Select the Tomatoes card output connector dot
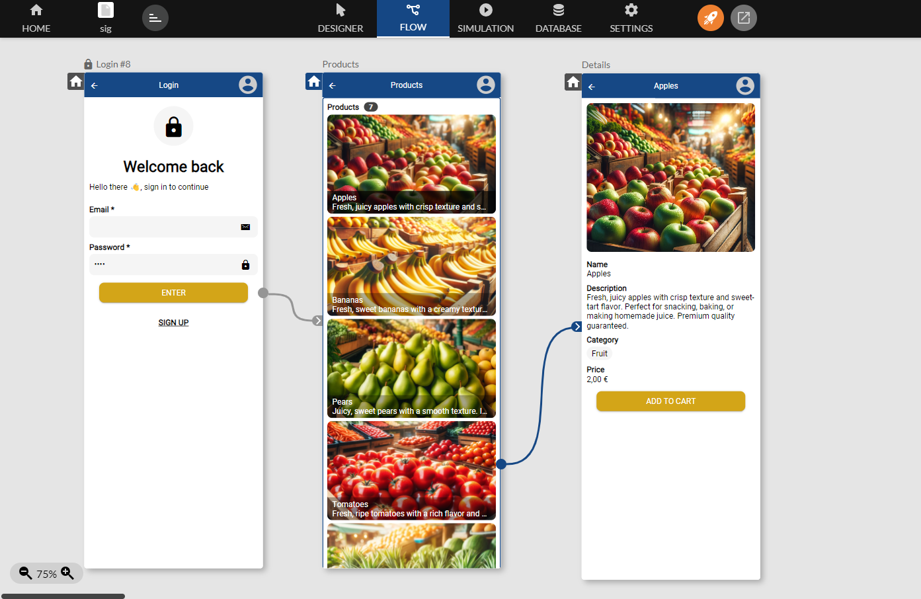 pyautogui.click(x=501, y=464)
